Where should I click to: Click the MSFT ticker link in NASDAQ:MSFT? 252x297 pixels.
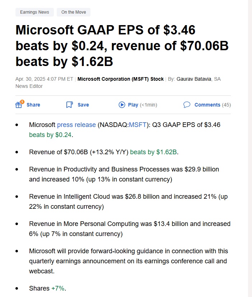click(x=137, y=125)
